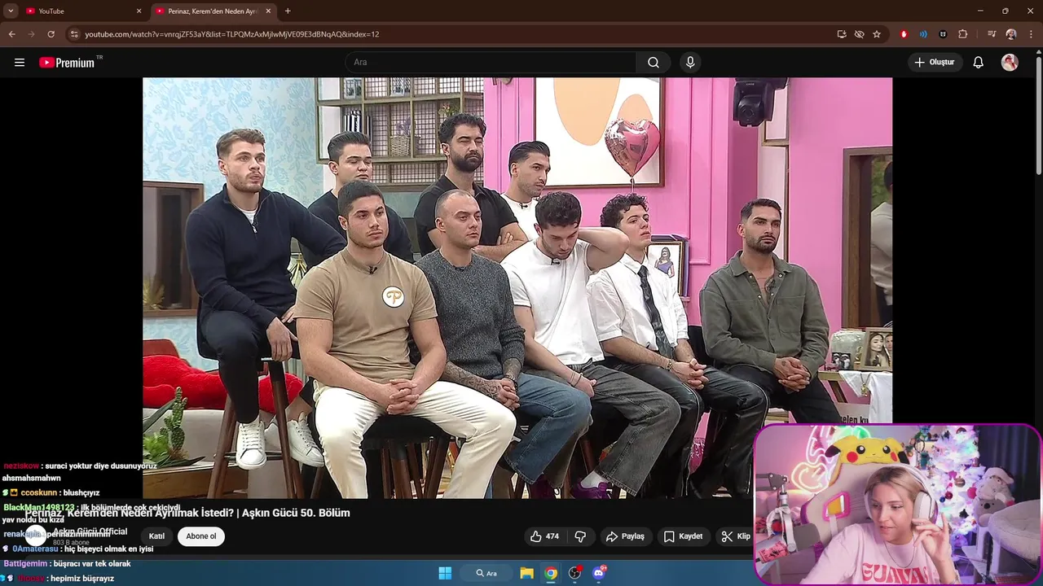
Task: Open Chrome profile avatar
Action: tap(1011, 34)
